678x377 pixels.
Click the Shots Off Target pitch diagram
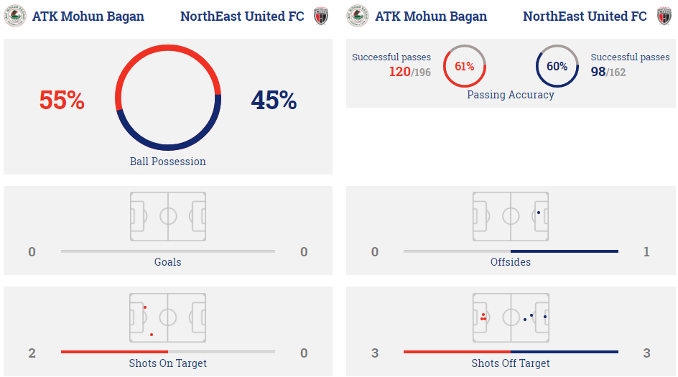tap(511, 317)
